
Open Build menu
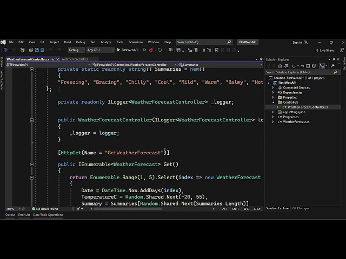tap(68, 42)
